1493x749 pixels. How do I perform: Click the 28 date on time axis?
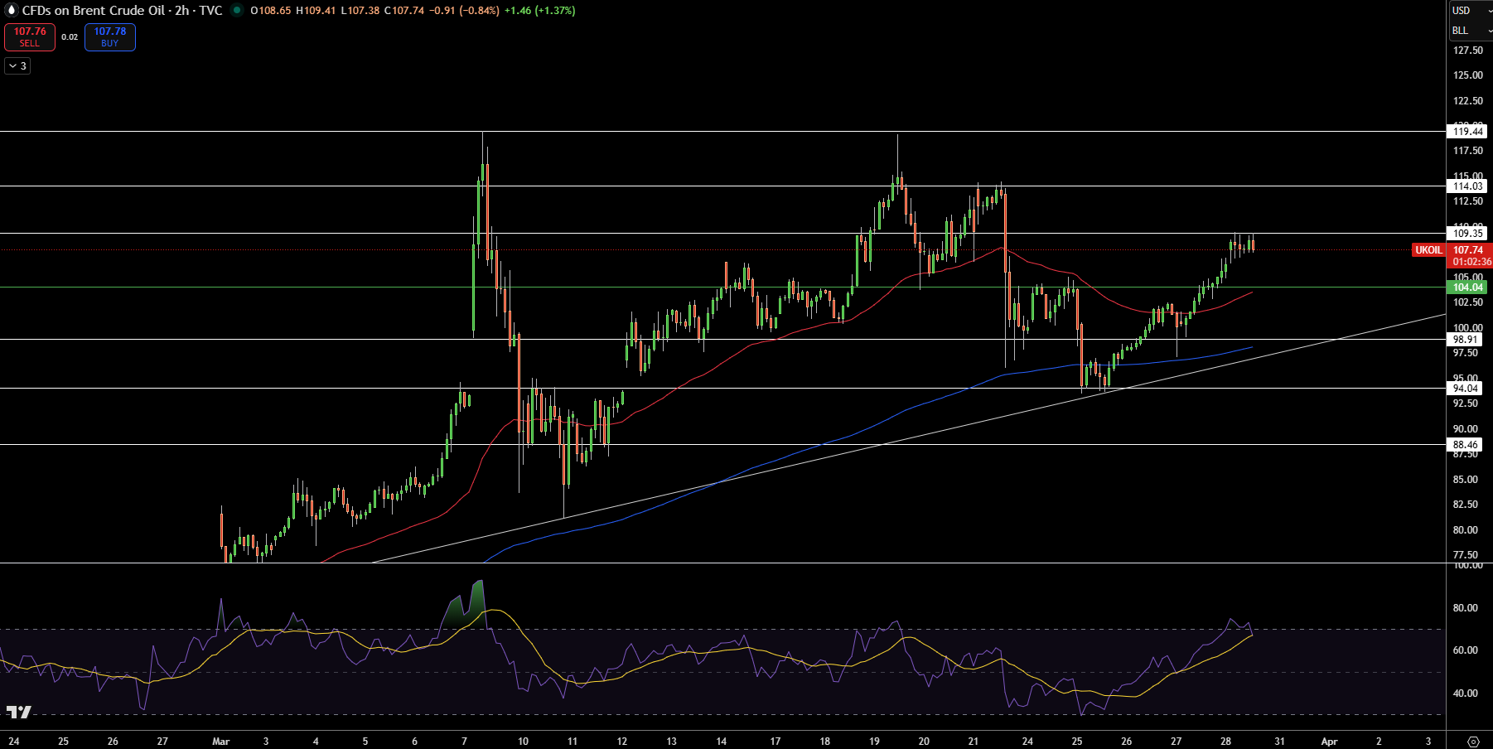[1226, 742]
